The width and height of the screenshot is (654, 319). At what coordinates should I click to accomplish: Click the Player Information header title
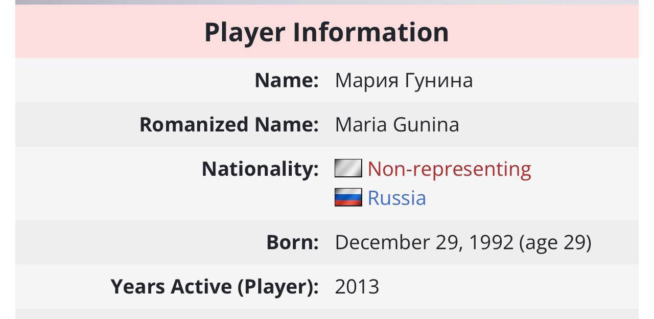coord(326,32)
